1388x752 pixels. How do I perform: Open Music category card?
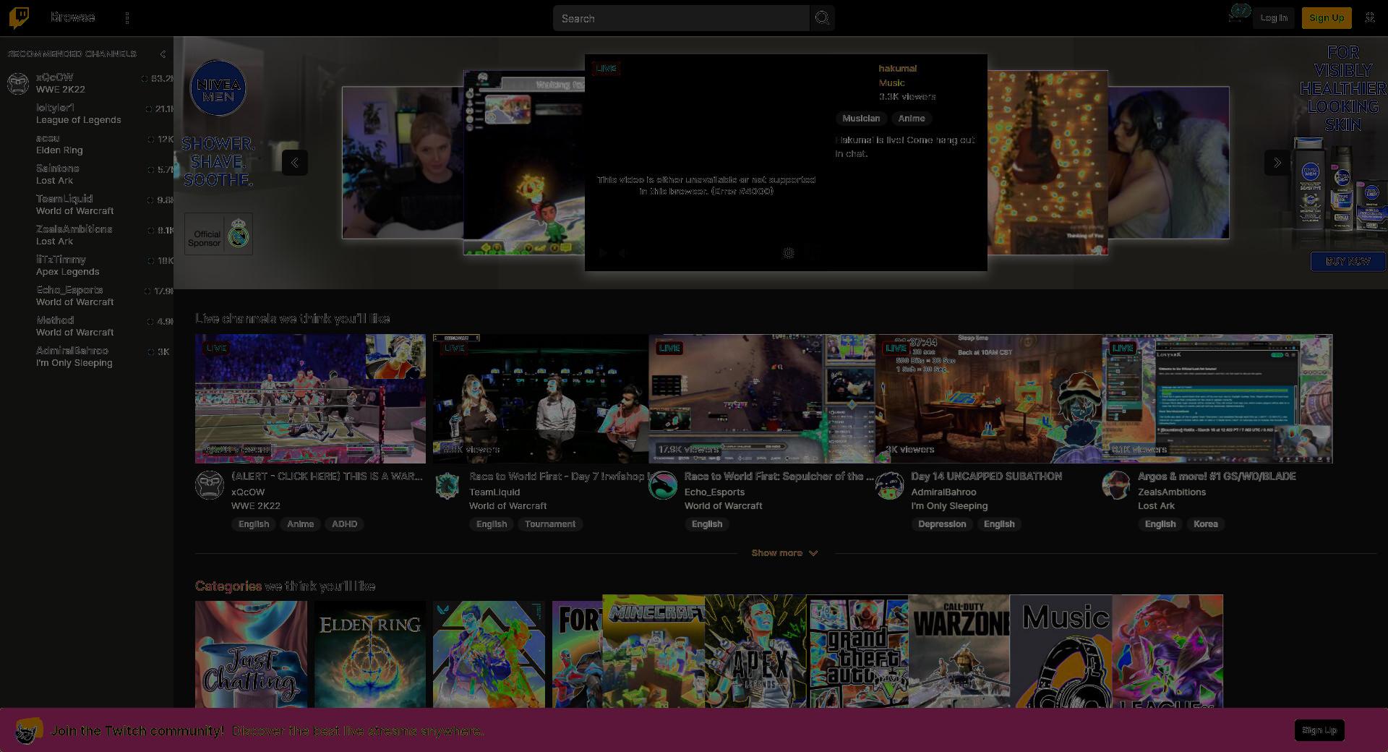pos(1061,651)
